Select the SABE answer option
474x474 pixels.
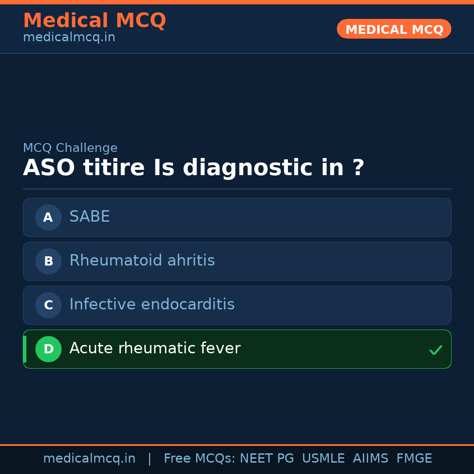pyautogui.click(x=237, y=217)
